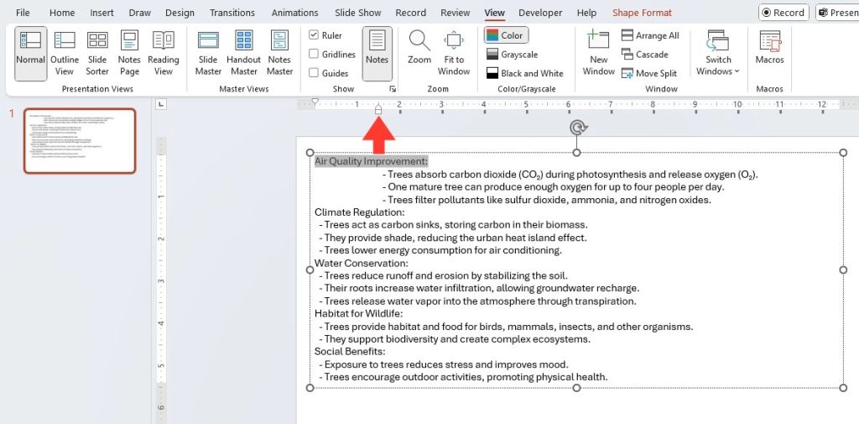Click the 'Climate Regulation:' heading

pos(359,212)
